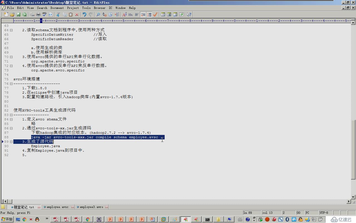Collapse the fold marker at line 70
The width and height of the screenshot is (356, 223).
tap(11, 57)
